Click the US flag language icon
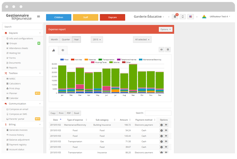This screenshot has width=237, height=159. tap(191, 17)
